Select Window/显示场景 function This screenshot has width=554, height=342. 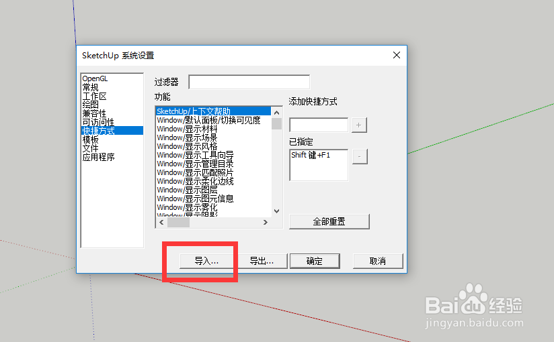pyautogui.click(x=213, y=138)
